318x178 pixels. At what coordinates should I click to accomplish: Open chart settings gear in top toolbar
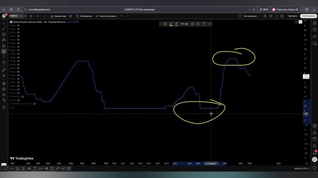click(271, 16)
